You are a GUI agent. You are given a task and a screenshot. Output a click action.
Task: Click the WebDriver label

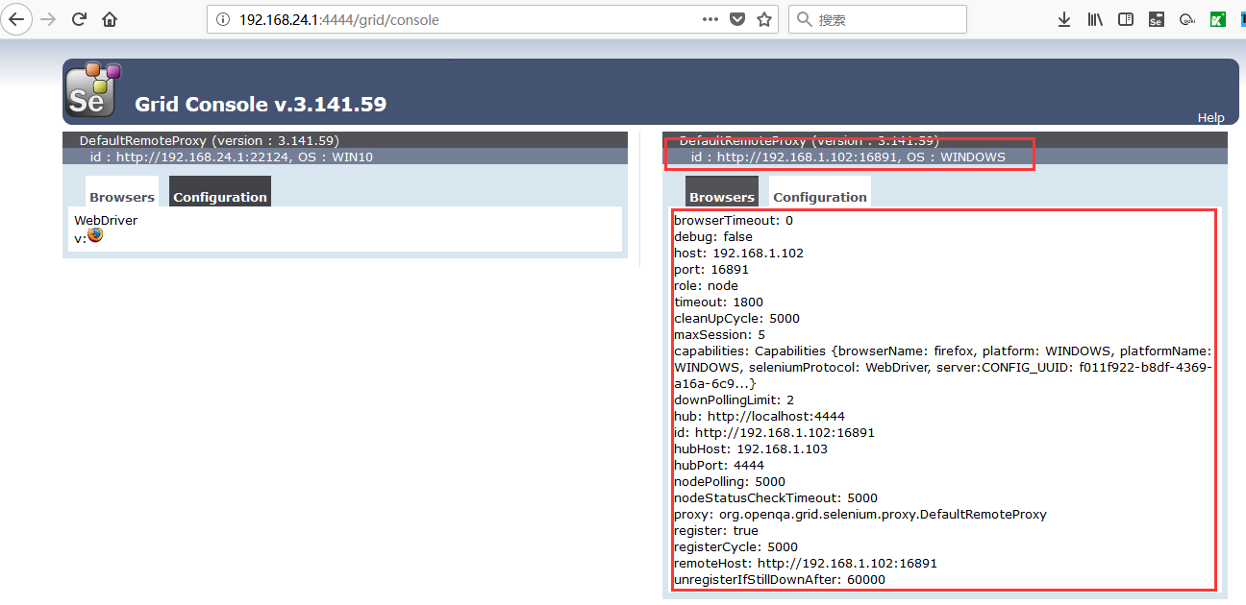[x=106, y=220]
